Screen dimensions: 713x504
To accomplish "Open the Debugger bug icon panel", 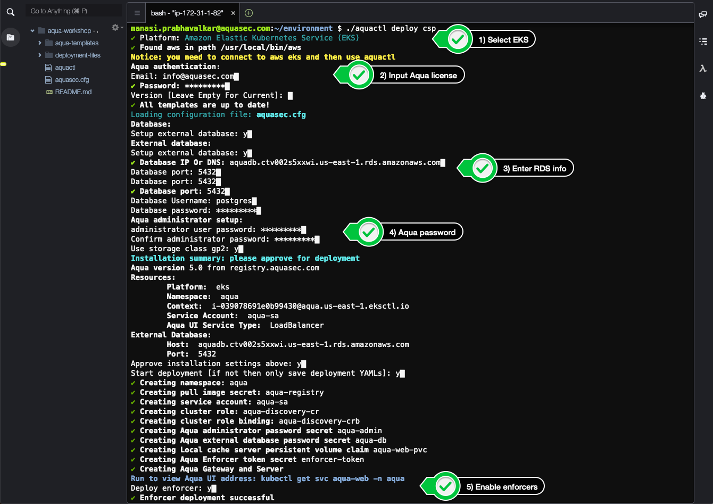I will coord(703,96).
